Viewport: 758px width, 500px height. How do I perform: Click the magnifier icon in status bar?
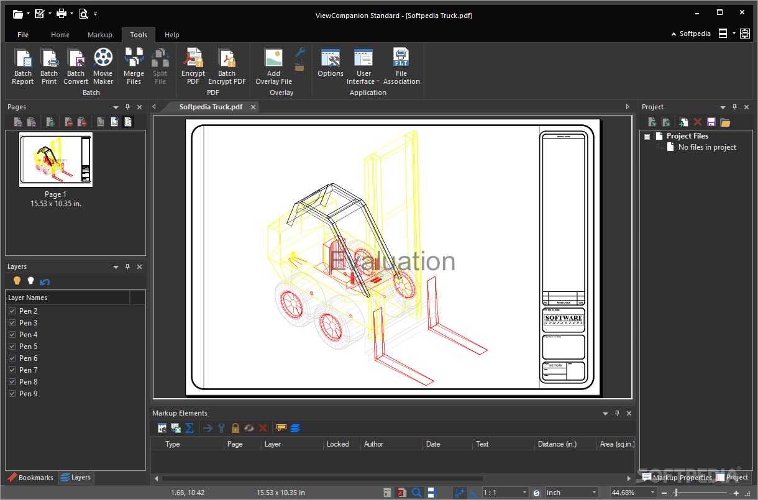[x=417, y=493]
